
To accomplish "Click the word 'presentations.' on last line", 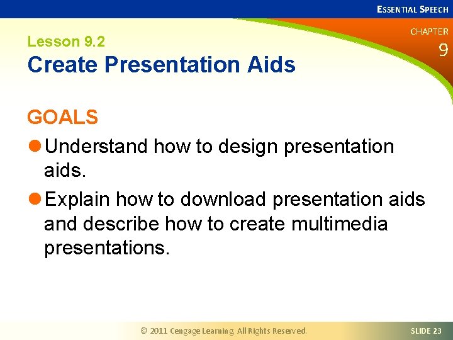I will click(107, 248).
